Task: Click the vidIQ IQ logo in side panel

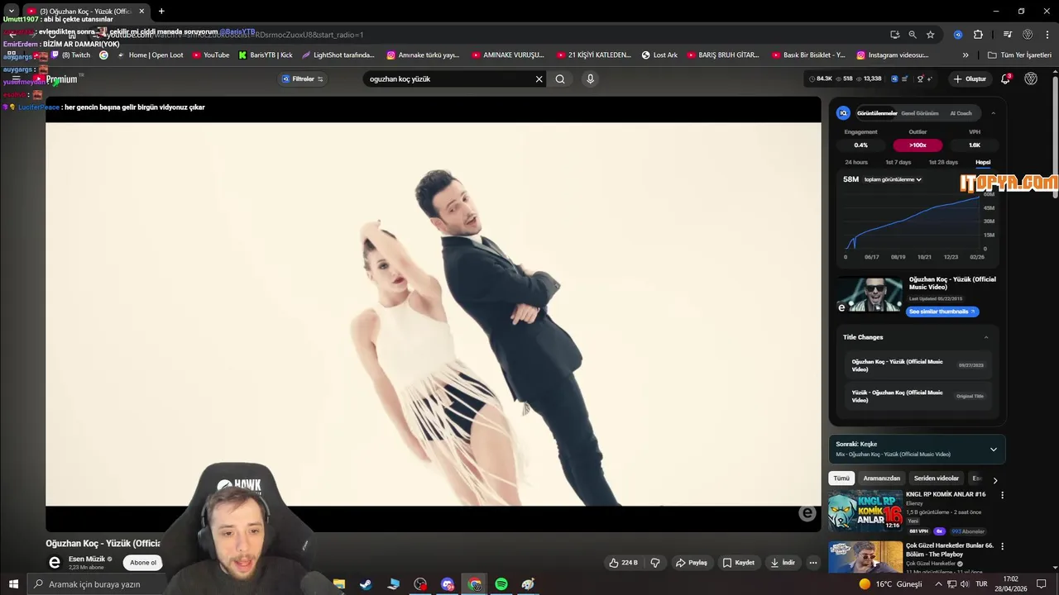Action: click(843, 113)
